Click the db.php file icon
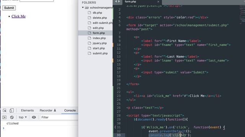 point(89,13)
